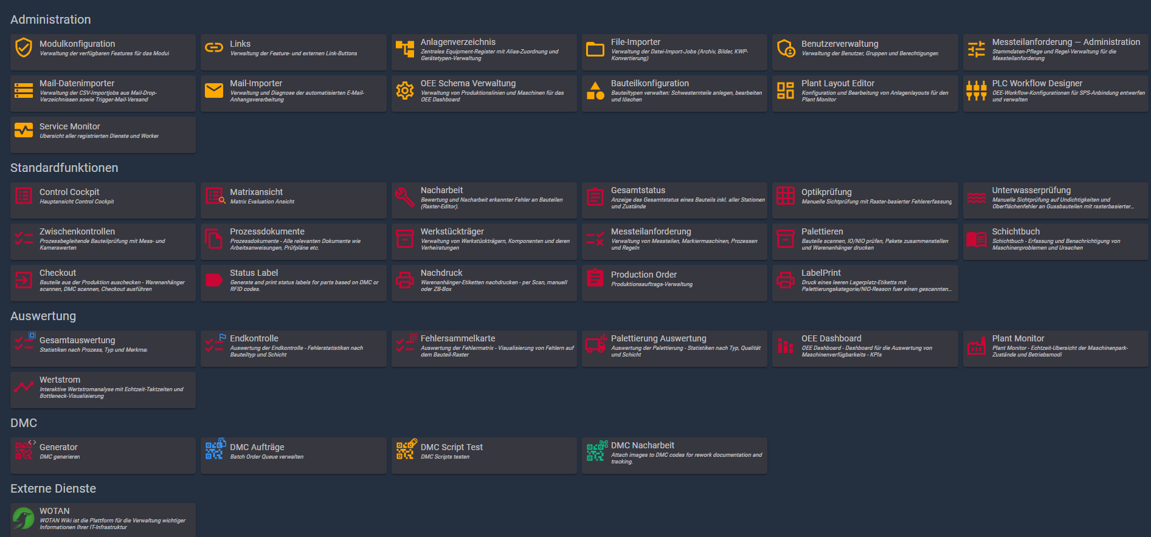Click the OEE Dashboard bar chart icon
The height and width of the screenshot is (537, 1151).
(x=786, y=345)
